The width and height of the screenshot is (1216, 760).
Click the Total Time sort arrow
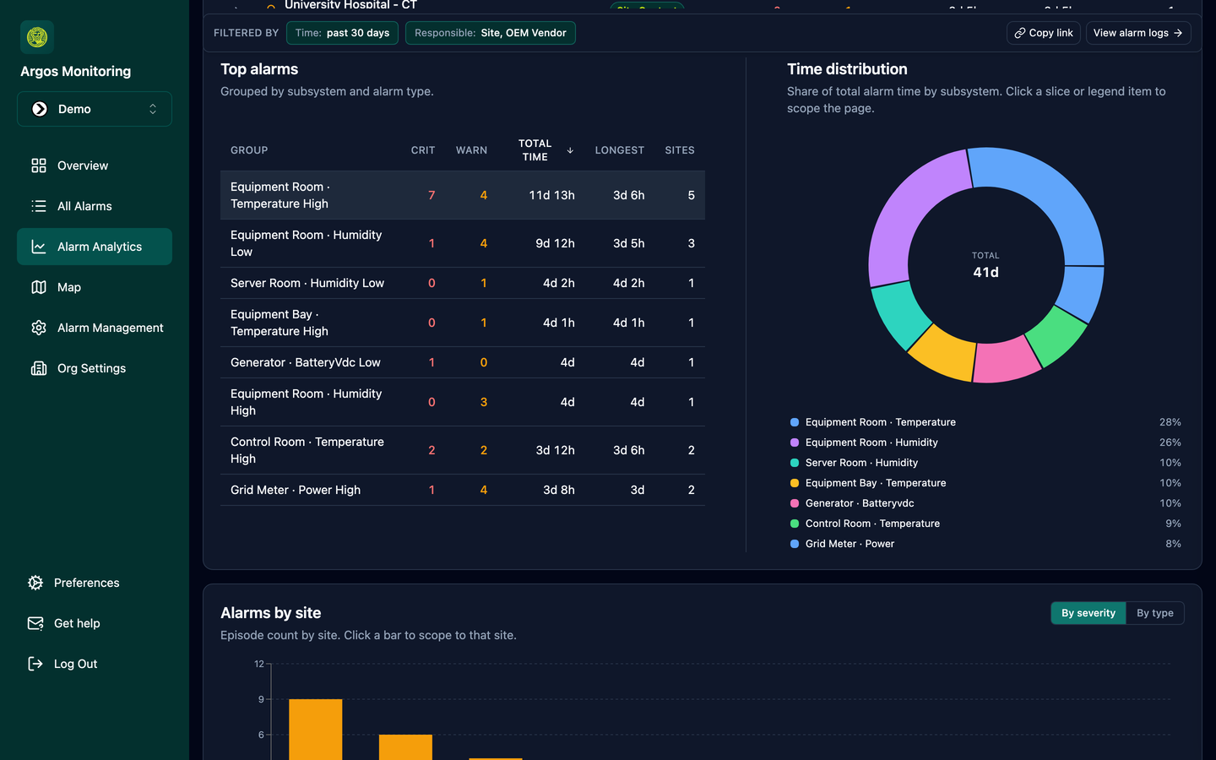[570, 150]
